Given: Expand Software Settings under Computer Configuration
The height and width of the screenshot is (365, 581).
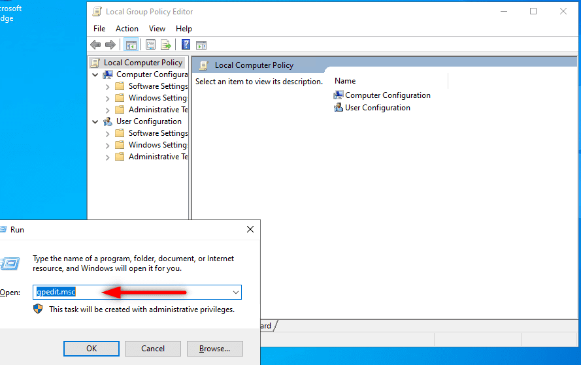Looking at the screenshot, I should coord(107,87).
